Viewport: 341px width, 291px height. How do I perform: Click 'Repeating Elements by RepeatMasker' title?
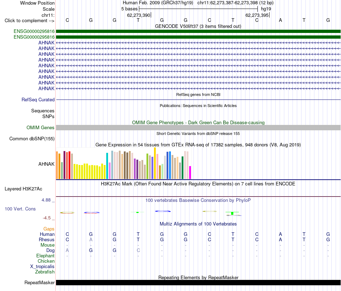click(198, 277)
